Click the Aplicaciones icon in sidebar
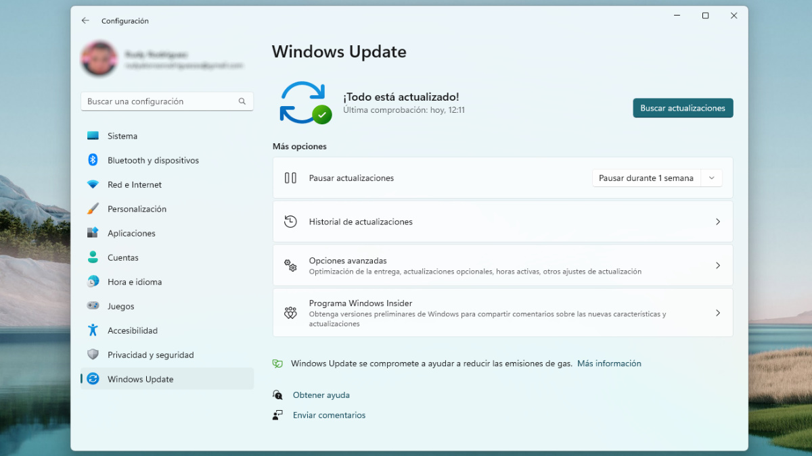The height and width of the screenshot is (456, 812). tap(93, 233)
